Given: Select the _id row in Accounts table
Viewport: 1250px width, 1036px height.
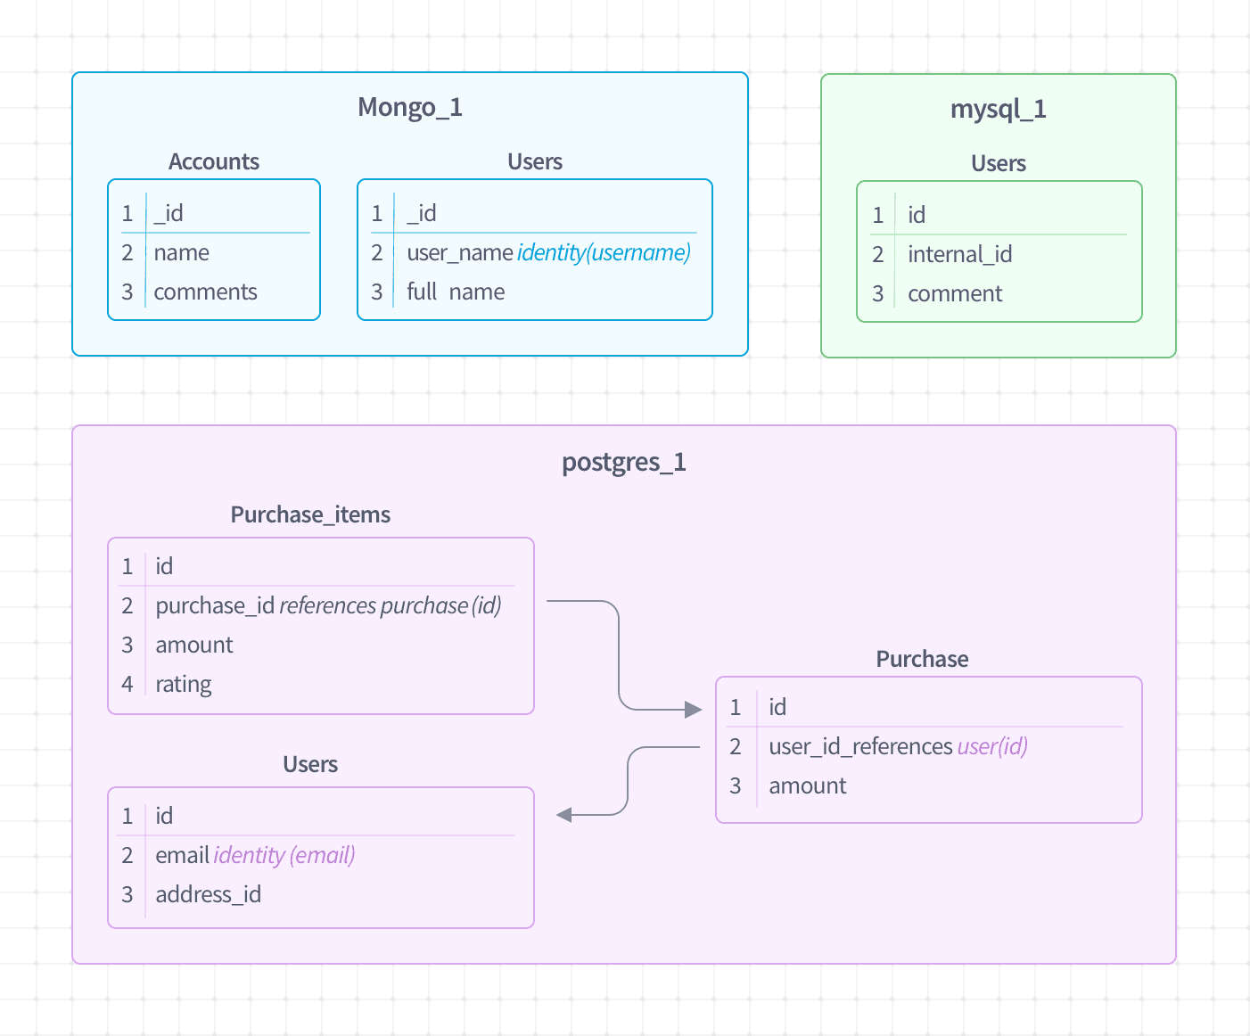Looking at the screenshot, I should [x=214, y=213].
